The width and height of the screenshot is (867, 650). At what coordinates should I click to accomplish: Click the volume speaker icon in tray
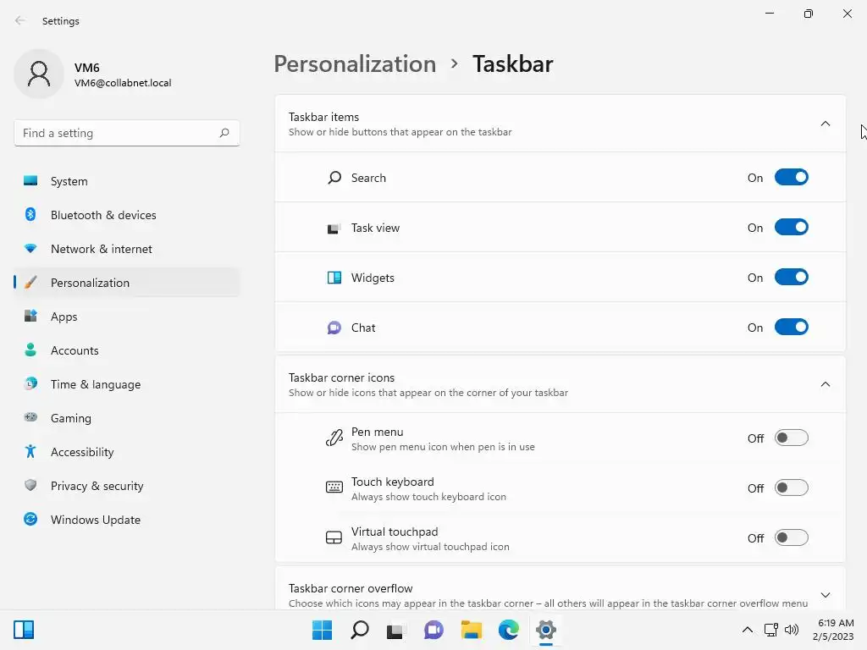point(792,630)
